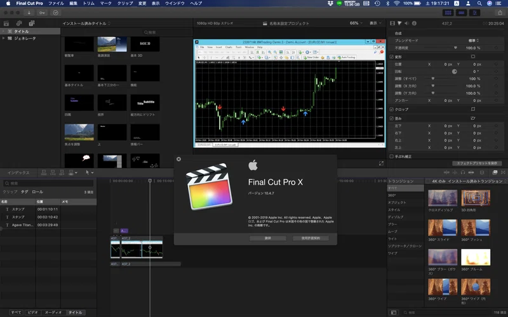Screen dimensions: 508x317
Task: Add keyframe for アンカー anchor
Action: click(496, 101)
